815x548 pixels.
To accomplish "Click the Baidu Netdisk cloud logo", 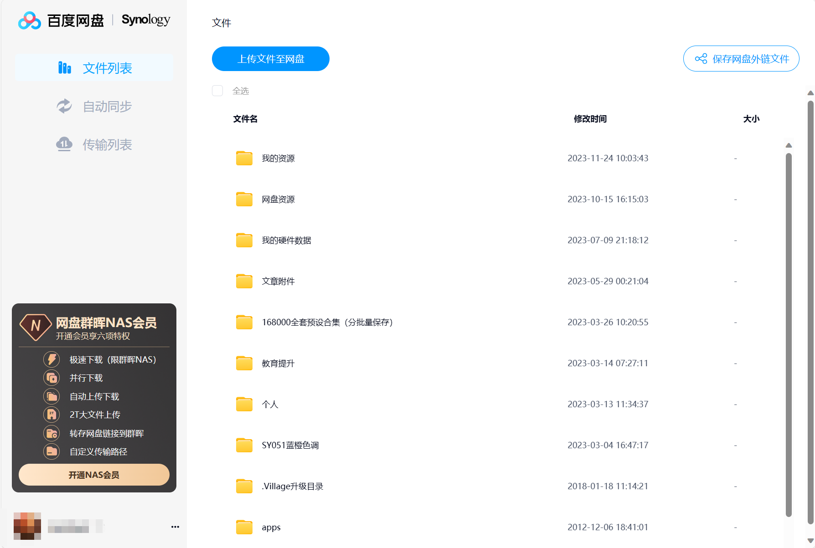I will (29, 20).
